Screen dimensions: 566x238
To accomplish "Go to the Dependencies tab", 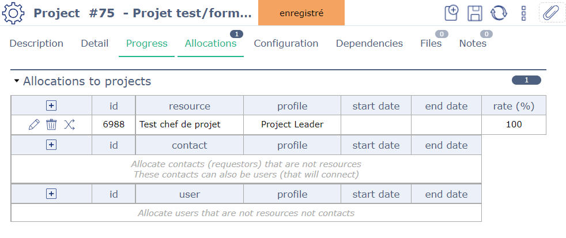I will click(369, 43).
